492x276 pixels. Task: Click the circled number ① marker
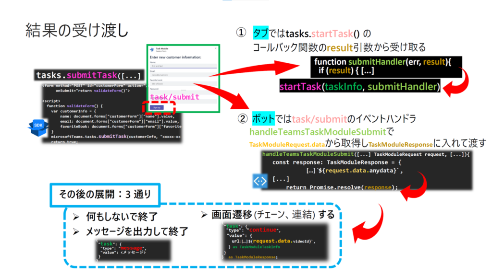(x=240, y=33)
